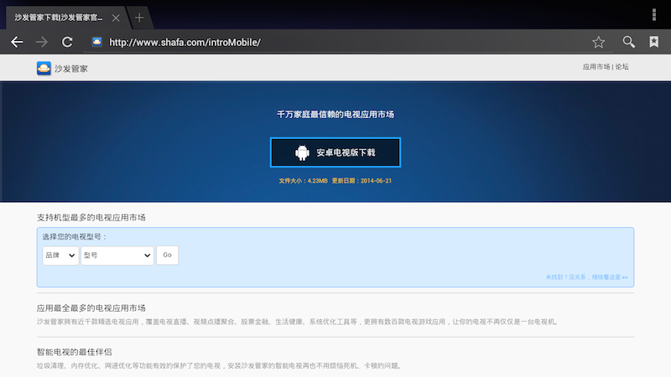
Task: Reload the page with the refresh icon
Action: click(x=67, y=42)
